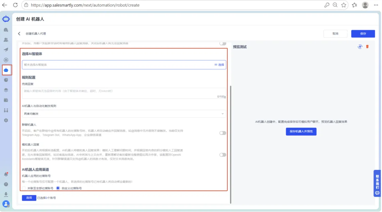Open the pie chart statistics icon
Viewport: 382px width, 212px height.
pyautogui.click(x=6, y=80)
